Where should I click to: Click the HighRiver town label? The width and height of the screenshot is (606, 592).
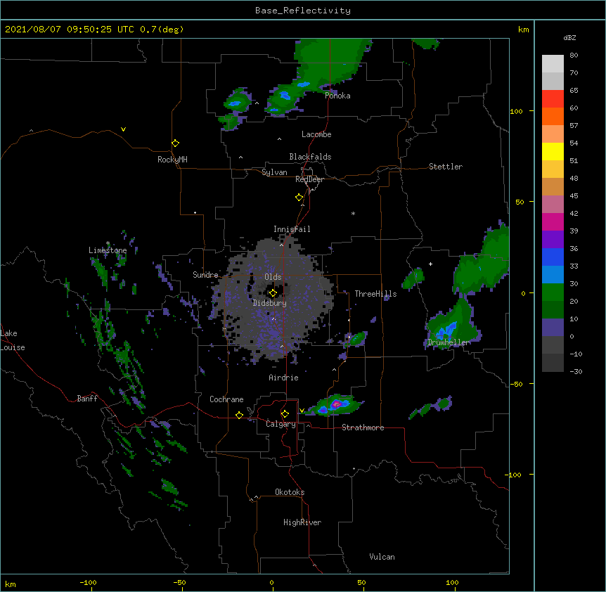pyautogui.click(x=302, y=522)
